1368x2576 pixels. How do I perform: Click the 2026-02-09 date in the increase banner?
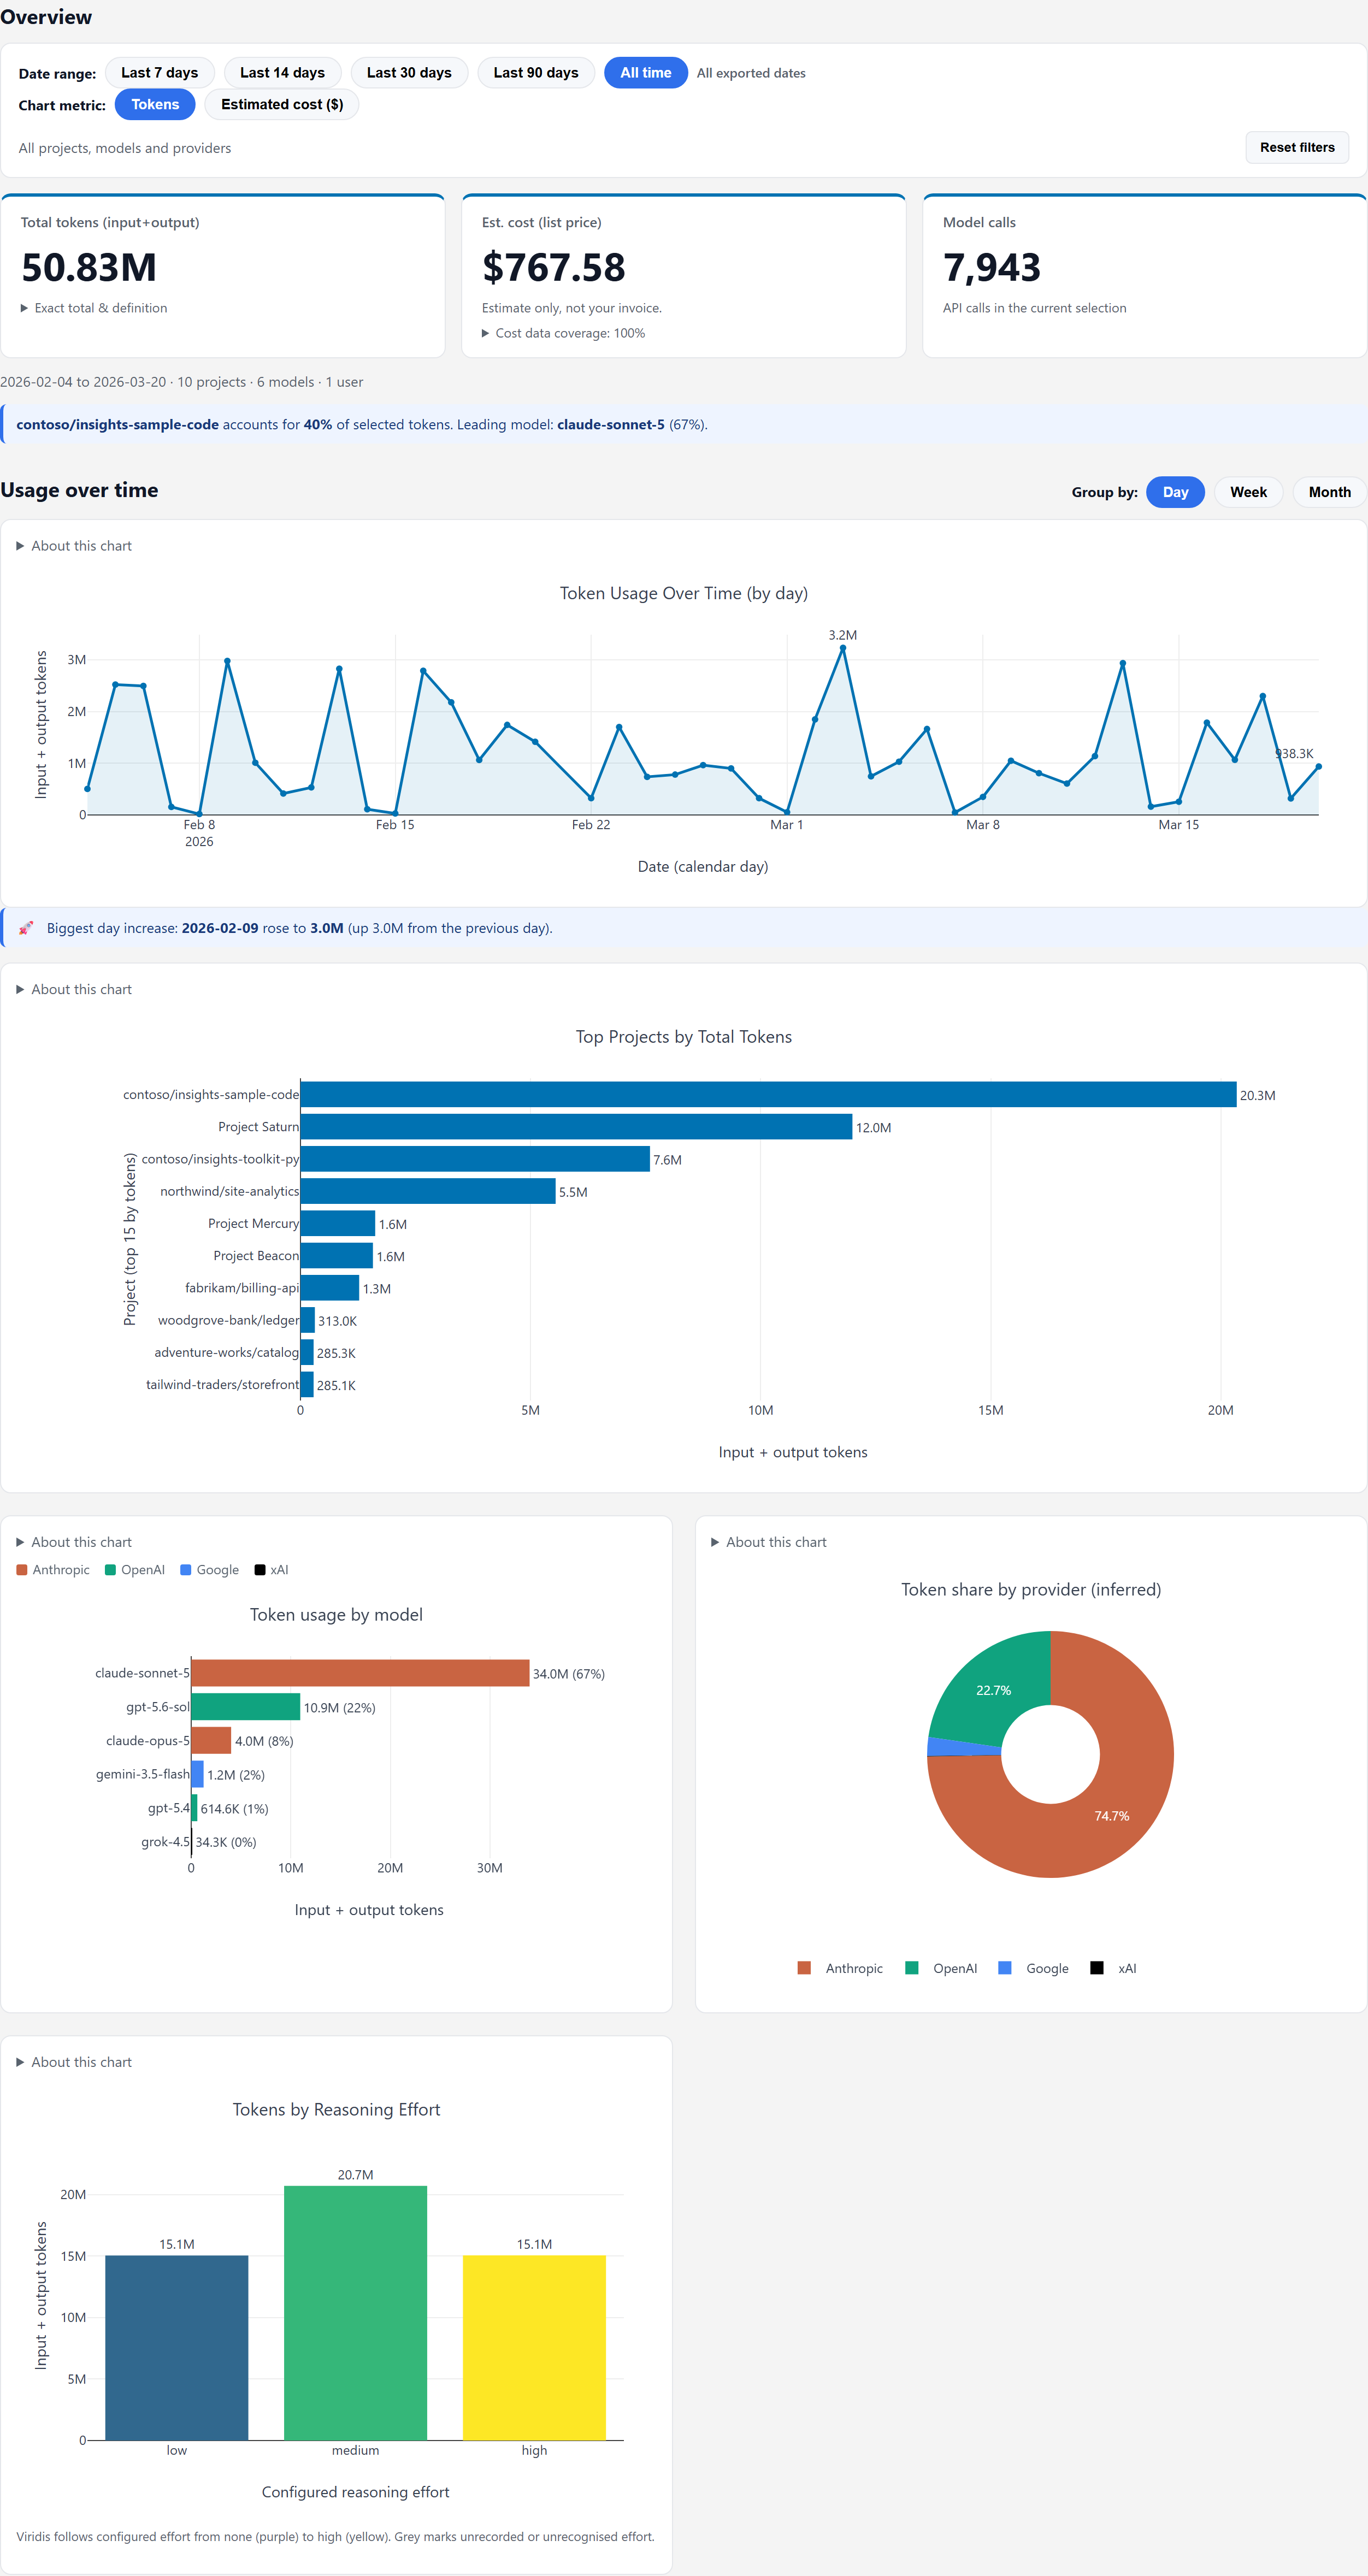pos(220,928)
